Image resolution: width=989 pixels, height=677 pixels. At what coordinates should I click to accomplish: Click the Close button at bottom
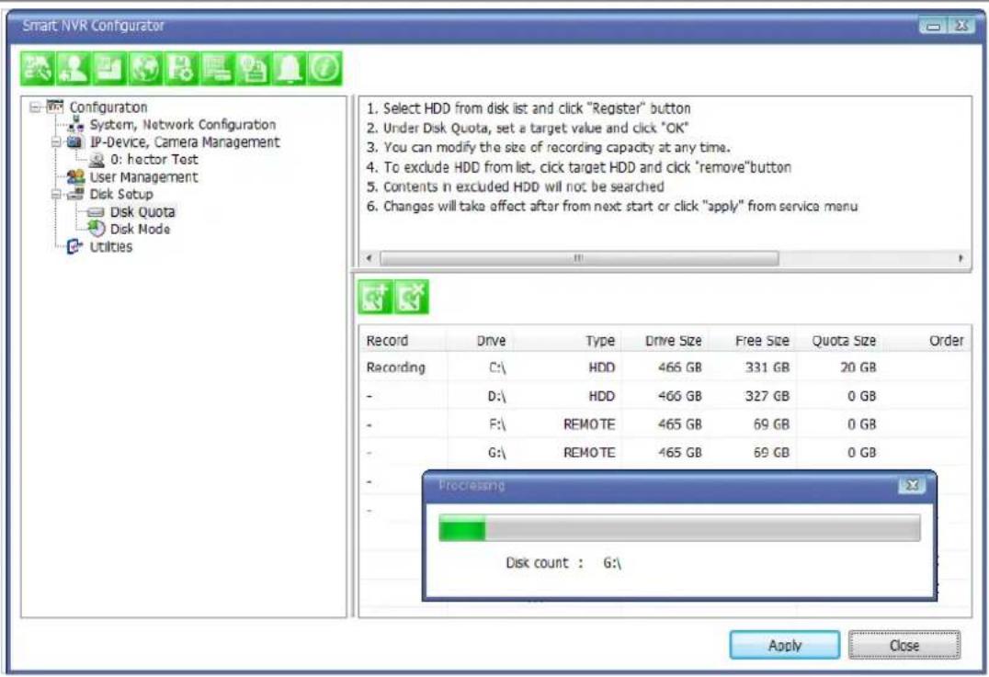(x=904, y=645)
